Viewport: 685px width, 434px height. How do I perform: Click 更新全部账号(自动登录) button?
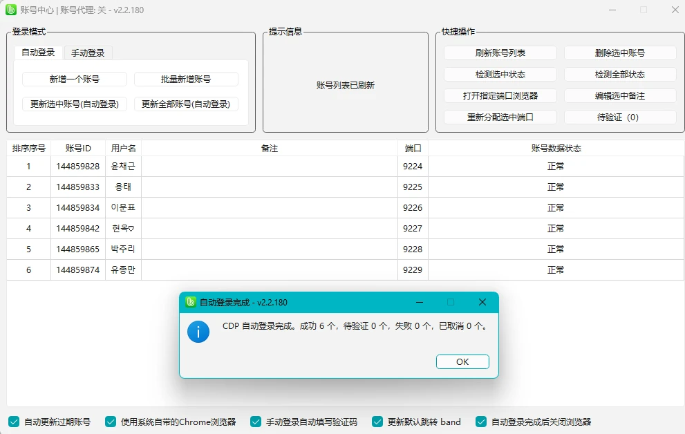point(186,104)
